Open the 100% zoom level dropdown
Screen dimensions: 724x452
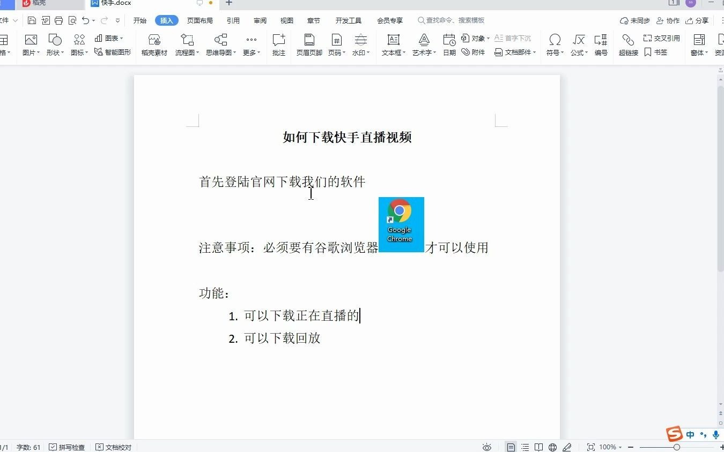click(610, 447)
